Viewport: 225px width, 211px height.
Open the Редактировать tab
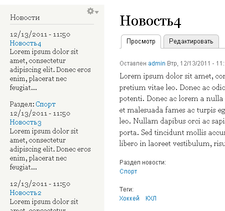pyautogui.click(x=191, y=41)
